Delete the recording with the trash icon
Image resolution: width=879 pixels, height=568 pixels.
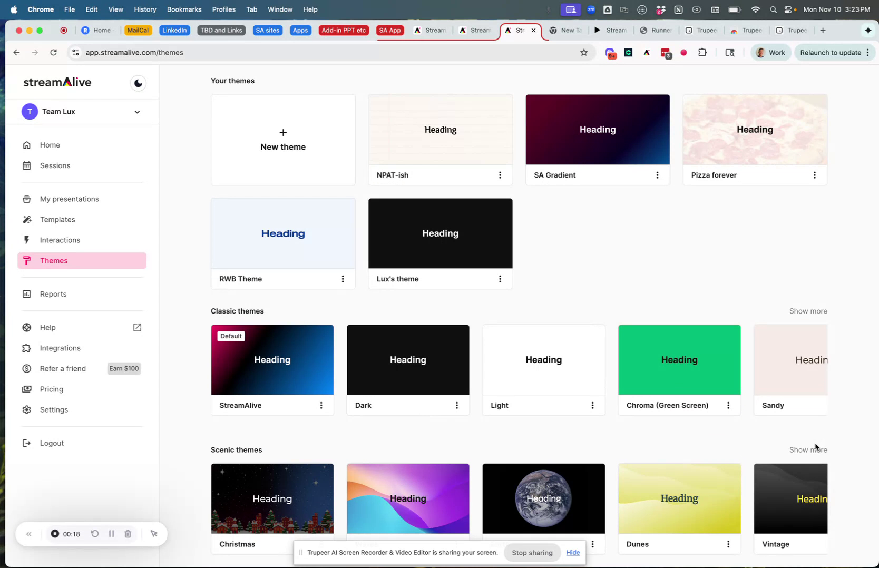(128, 534)
